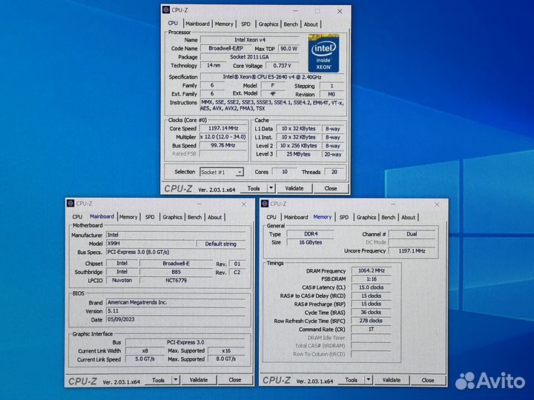
Task: Click Tools button in Mainboard window
Action: click(159, 380)
